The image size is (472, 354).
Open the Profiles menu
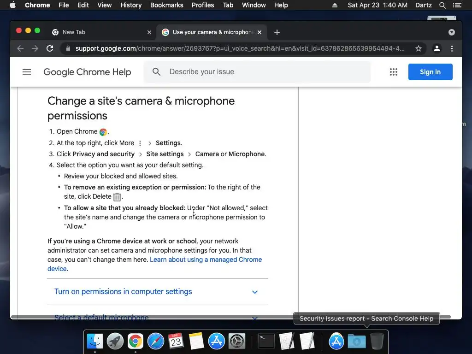[203, 5]
